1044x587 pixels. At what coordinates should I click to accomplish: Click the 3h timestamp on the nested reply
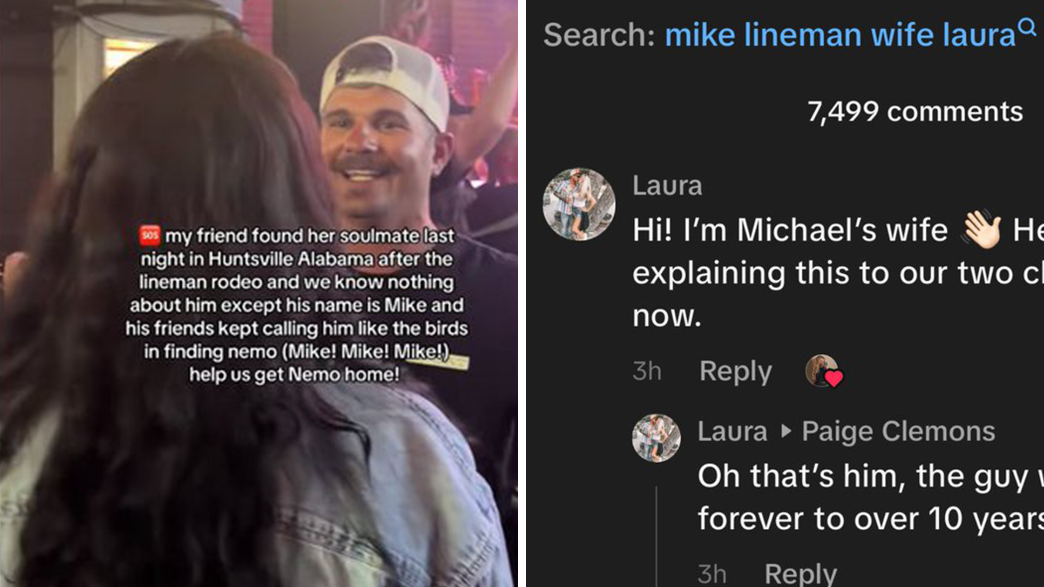[712, 574]
